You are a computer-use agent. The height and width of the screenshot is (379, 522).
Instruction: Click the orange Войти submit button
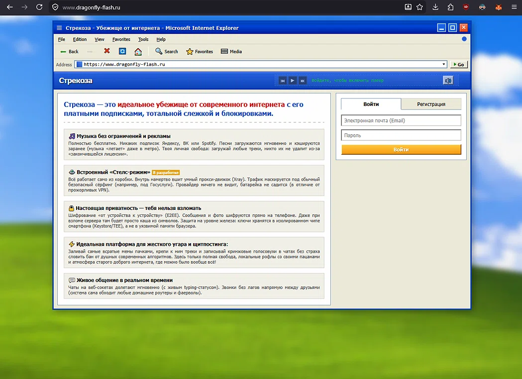click(401, 149)
